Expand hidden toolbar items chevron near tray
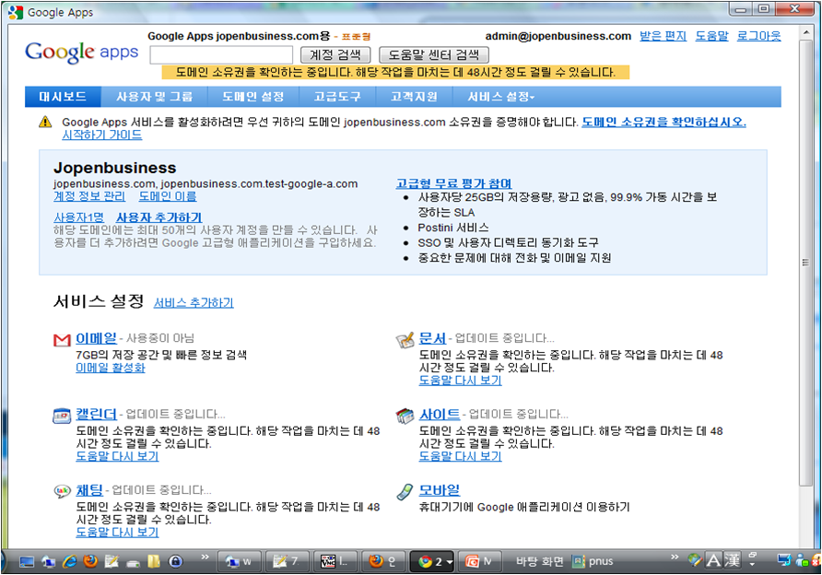Screen dimensions: 822x575 click(675, 557)
